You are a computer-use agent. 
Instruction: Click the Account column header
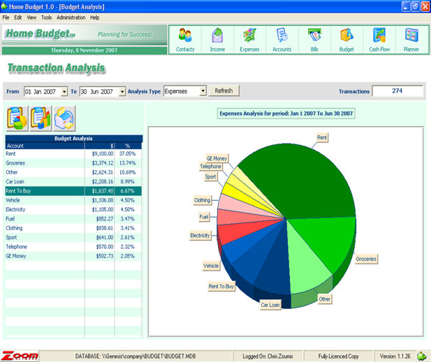pyautogui.click(x=45, y=146)
